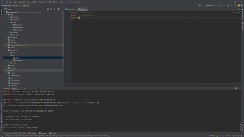Open the Version Control tool window
The width and height of the screenshot is (244, 137).
coord(11,133)
